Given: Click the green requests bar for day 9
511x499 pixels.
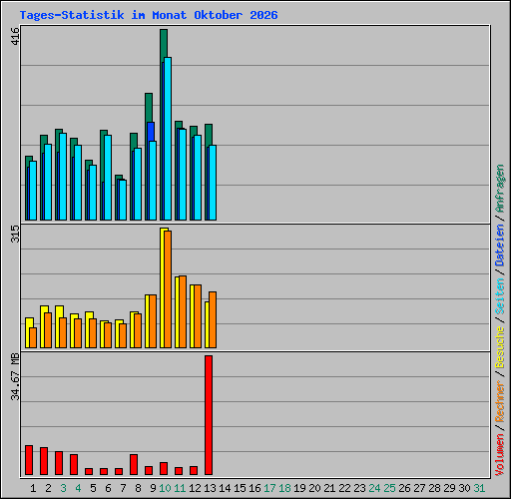Looking at the screenshot, I should click(149, 107).
